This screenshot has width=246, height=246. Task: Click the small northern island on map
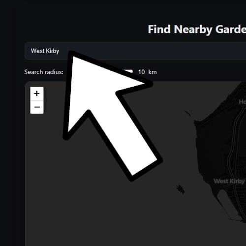point(187,113)
